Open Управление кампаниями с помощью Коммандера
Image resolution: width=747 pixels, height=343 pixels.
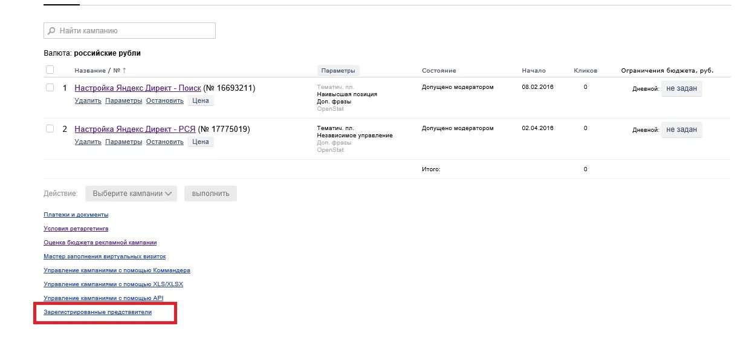[x=117, y=270]
